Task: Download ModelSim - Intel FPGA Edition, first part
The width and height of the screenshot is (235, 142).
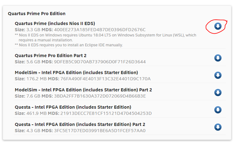Action: [x=218, y=75]
